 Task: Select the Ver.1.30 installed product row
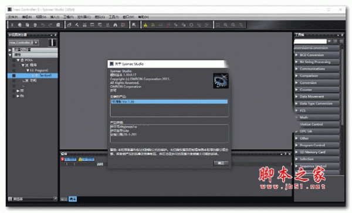170,102
